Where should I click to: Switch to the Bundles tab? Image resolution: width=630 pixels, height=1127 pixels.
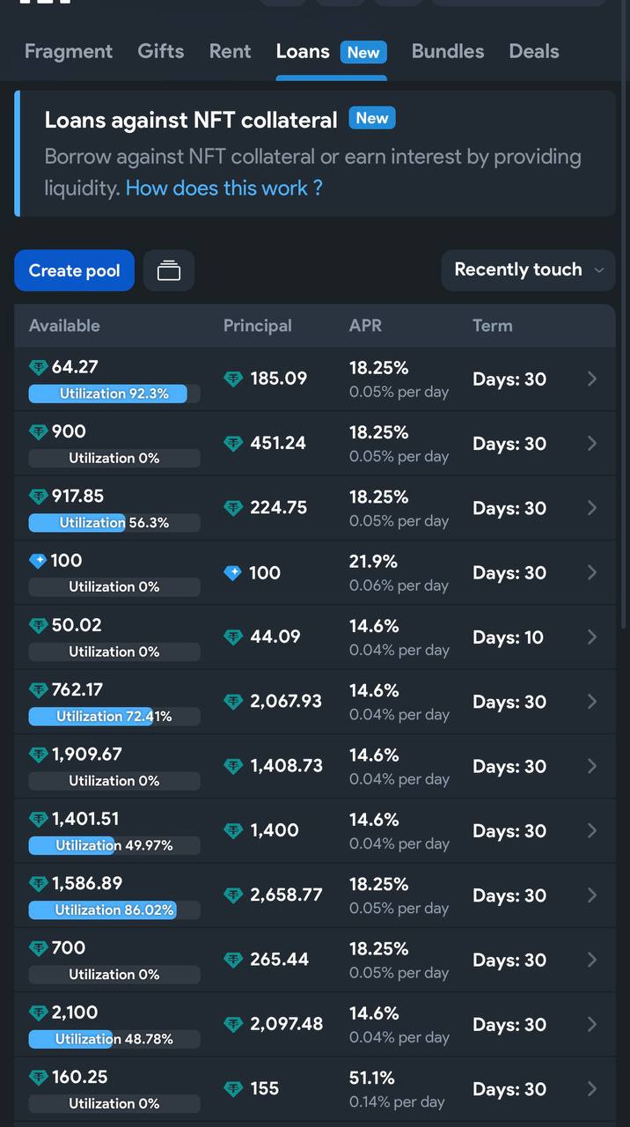point(448,51)
